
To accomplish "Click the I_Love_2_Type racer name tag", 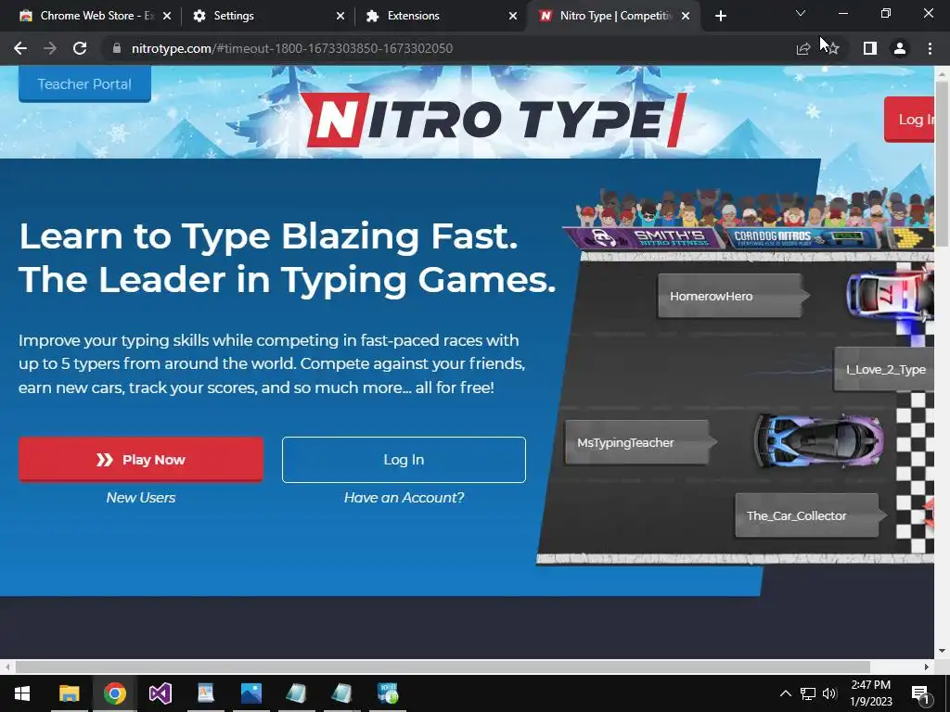I will tap(884, 369).
